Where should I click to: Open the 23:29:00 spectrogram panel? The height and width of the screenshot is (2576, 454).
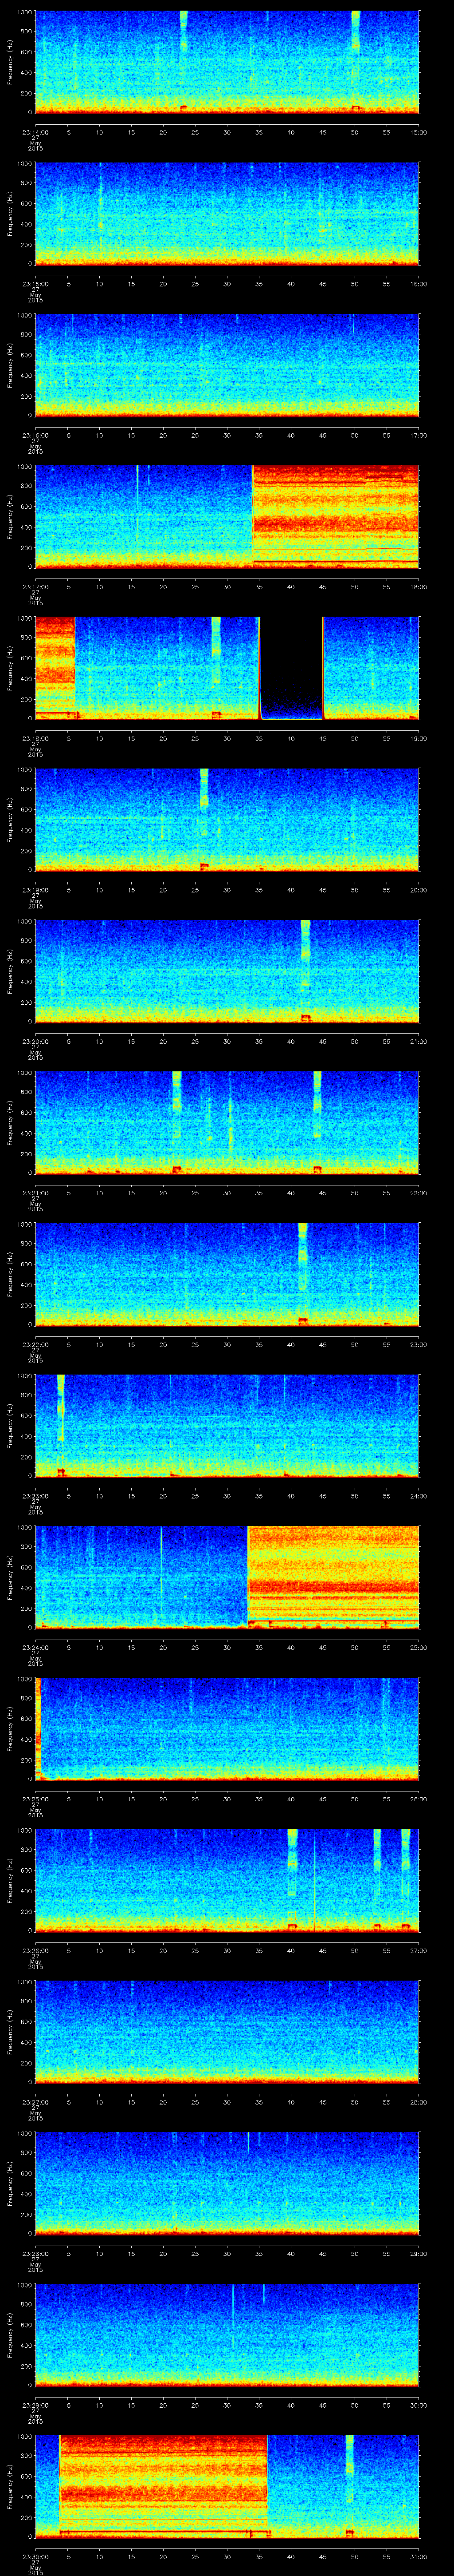227,2334
